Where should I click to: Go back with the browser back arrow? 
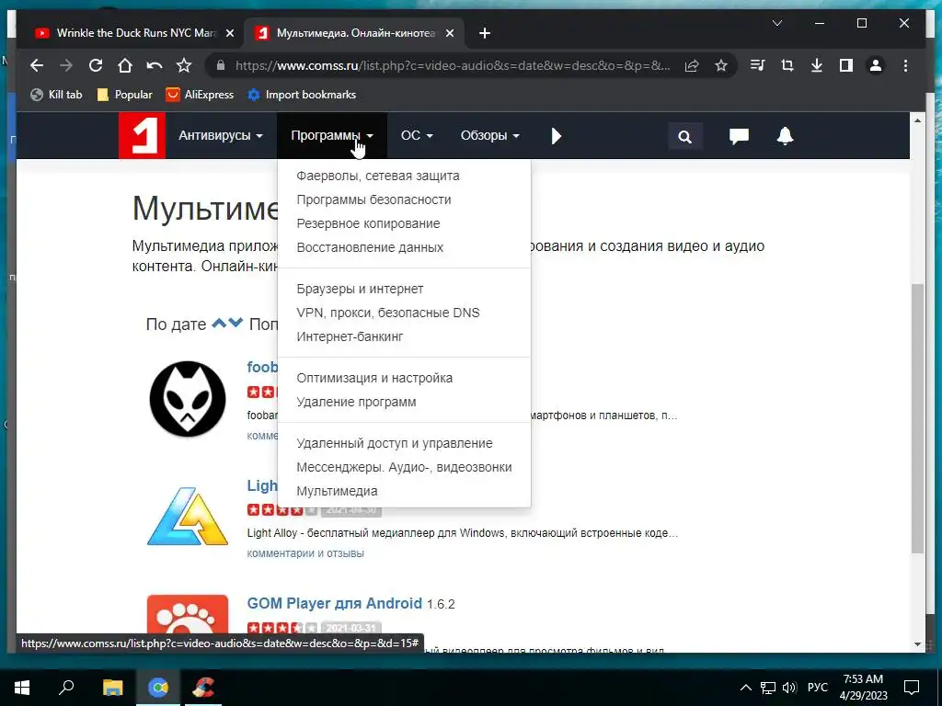pos(37,65)
